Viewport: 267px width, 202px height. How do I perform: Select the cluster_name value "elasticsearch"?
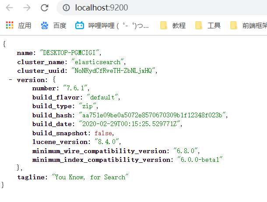pos(98,62)
